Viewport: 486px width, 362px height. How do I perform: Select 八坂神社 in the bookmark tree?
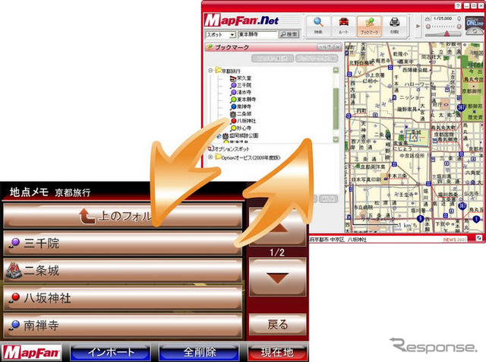(243, 121)
